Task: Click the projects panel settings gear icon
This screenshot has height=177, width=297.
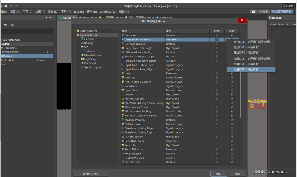Action: [12, 25]
